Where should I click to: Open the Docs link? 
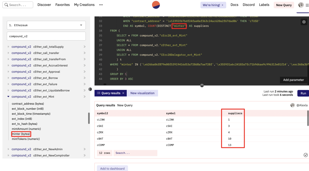click(x=234, y=5)
